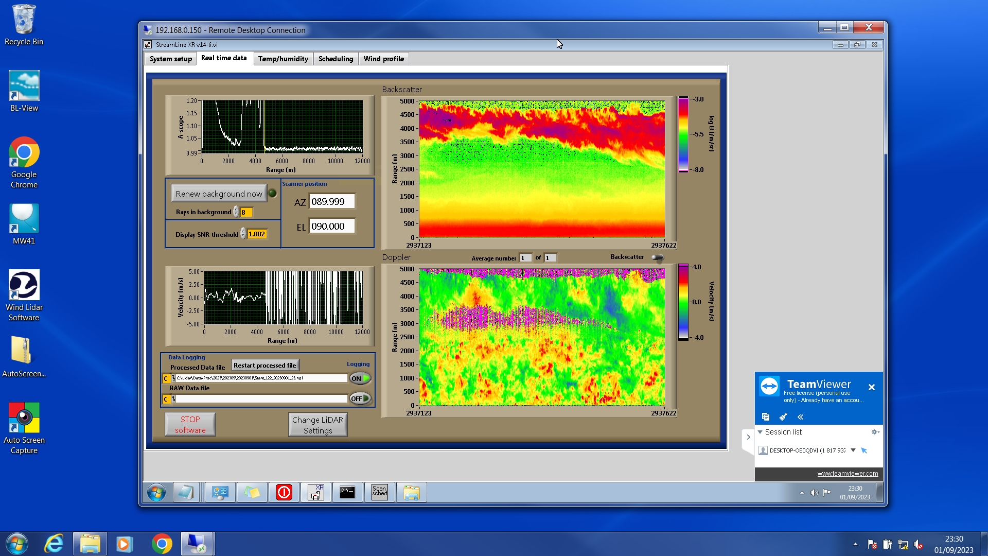Click the TeamViewer file transfer icon
The image size is (988, 556).
[x=765, y=417]
